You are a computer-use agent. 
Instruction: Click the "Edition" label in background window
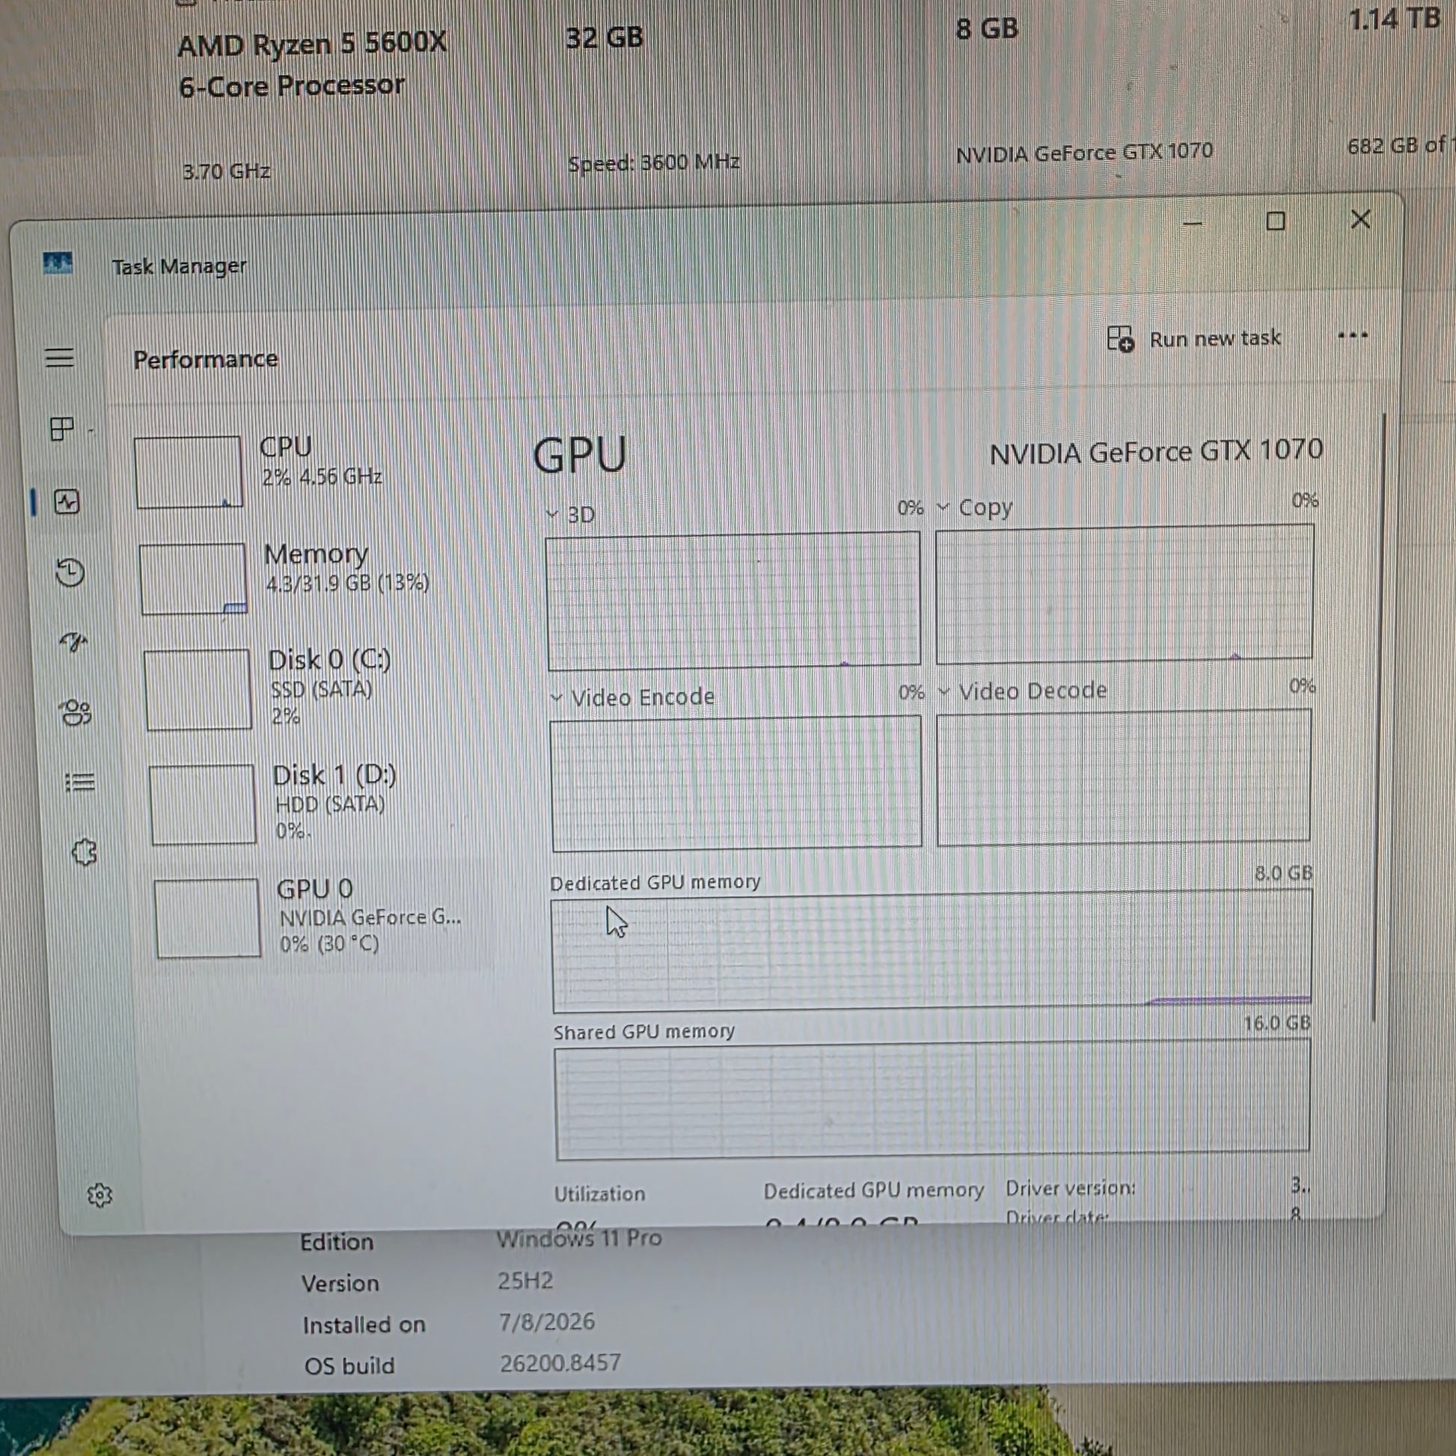point(337,1242)
